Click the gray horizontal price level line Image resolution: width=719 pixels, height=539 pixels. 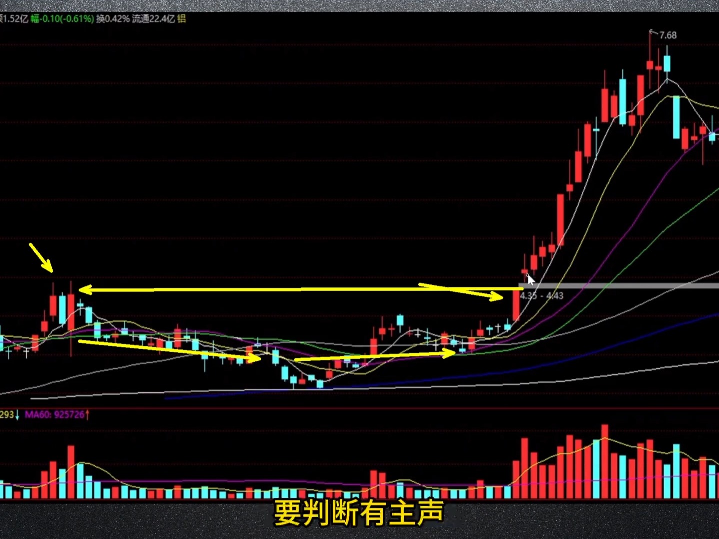(619, 286)
